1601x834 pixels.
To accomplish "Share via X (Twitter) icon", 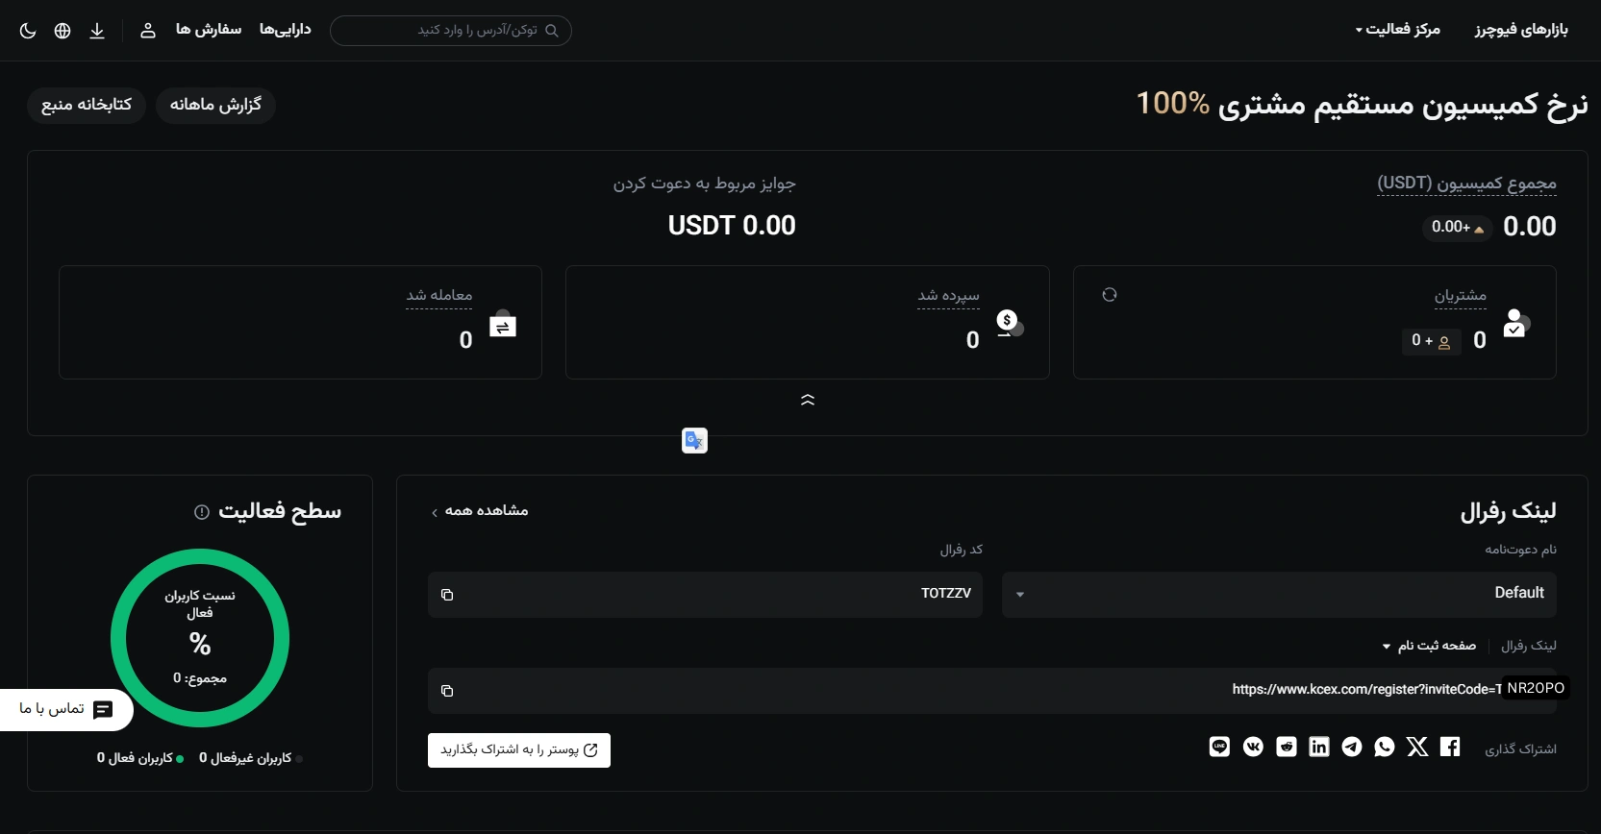I will click(x=1417, y=747).
